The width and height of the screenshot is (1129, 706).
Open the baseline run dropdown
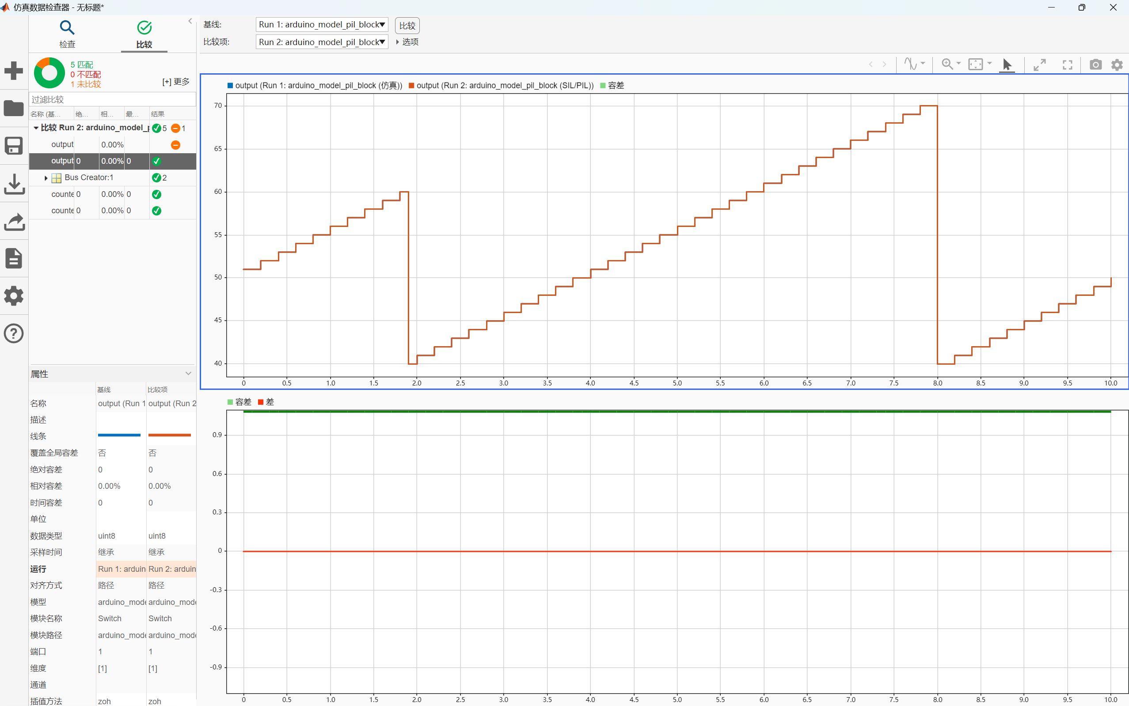[322, 25]
